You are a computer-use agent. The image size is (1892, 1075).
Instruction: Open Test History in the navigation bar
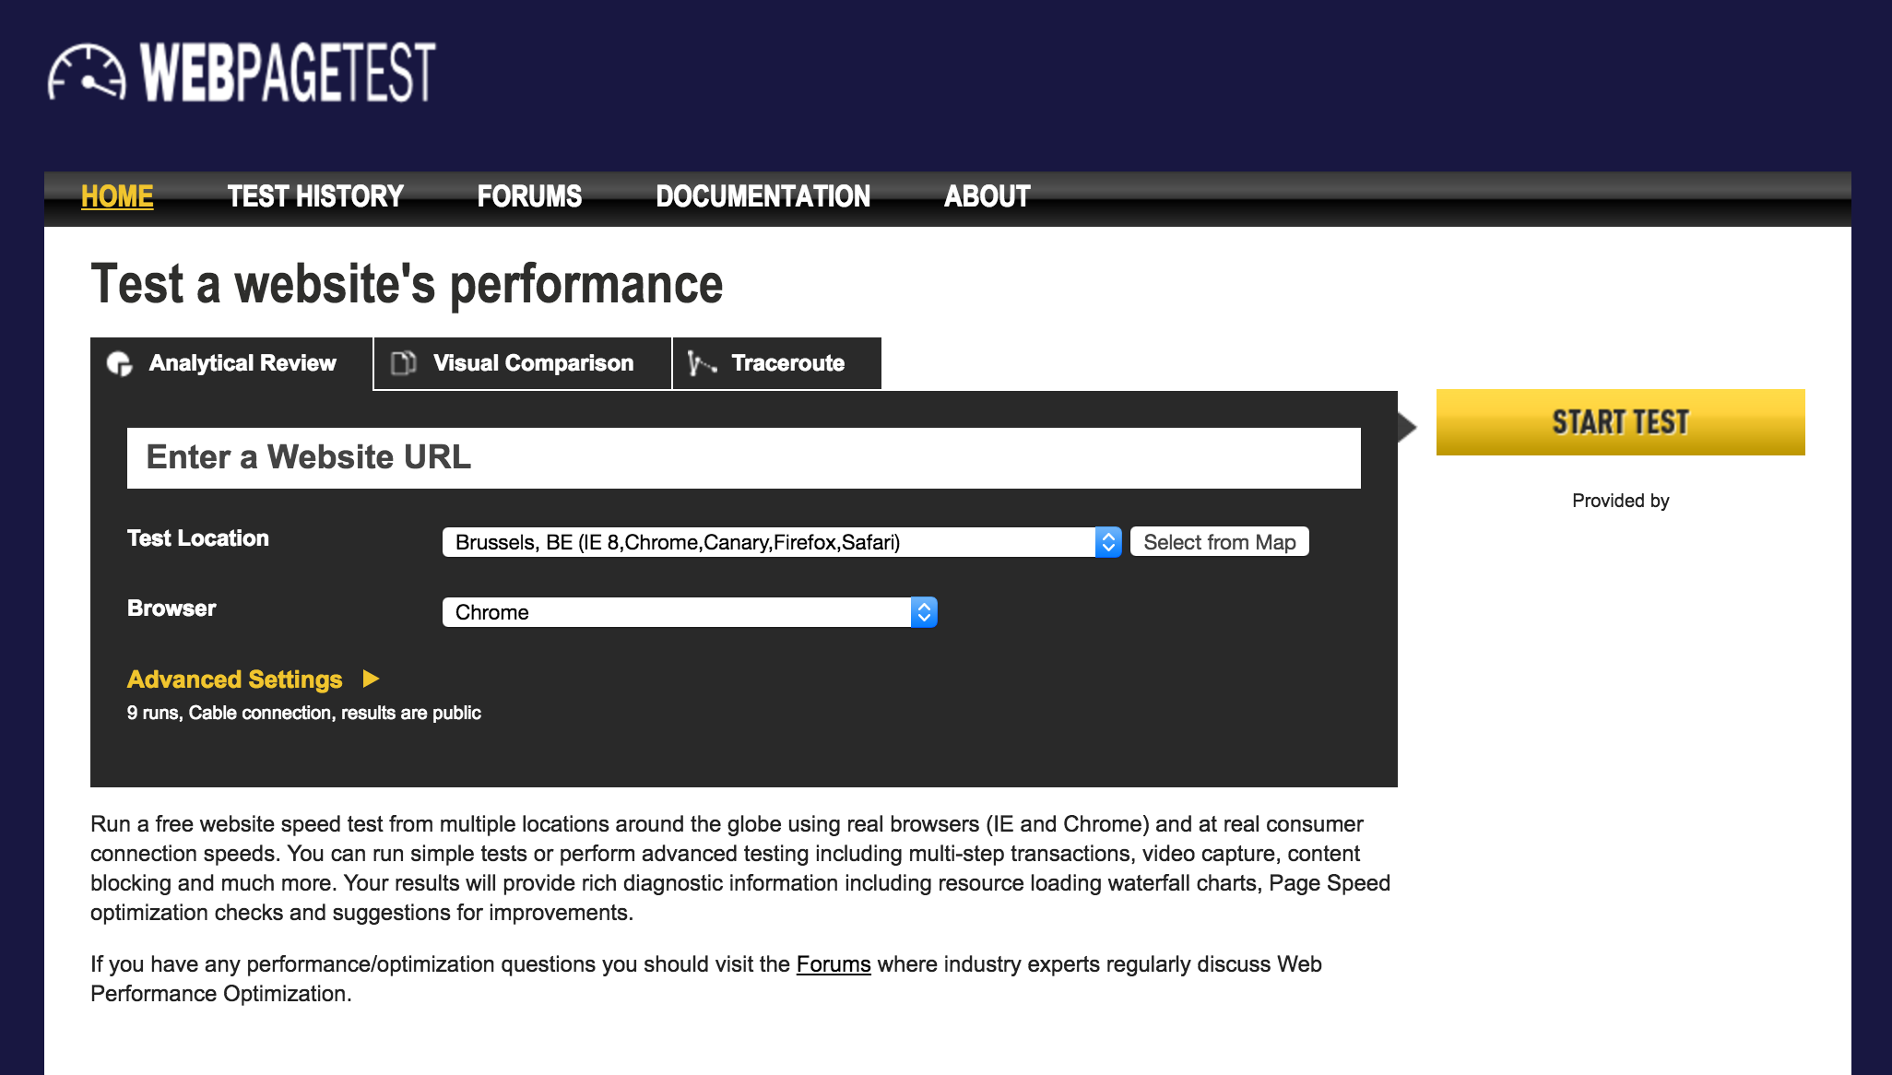pyautogui.click(x=315, y=196)
